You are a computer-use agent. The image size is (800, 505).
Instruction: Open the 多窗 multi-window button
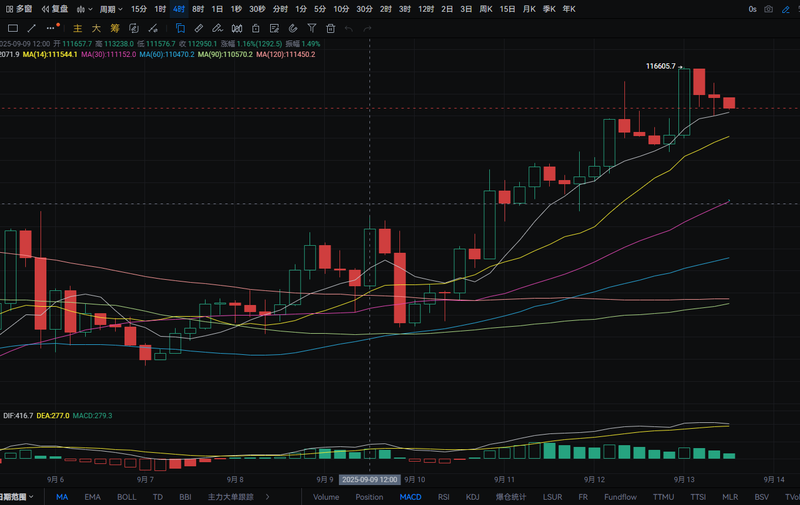point(19,9)
